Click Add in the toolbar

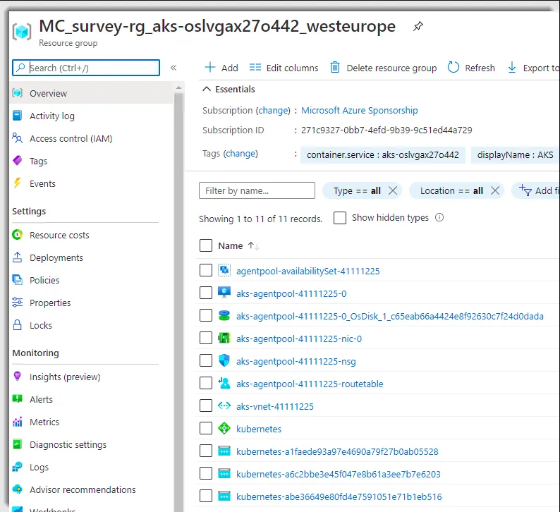coord(221,68)
